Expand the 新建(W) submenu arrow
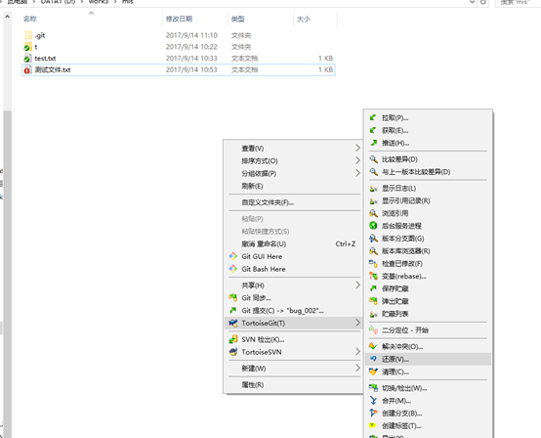The width and height of the screenshot is (541, 438). [x=357, y=369]
